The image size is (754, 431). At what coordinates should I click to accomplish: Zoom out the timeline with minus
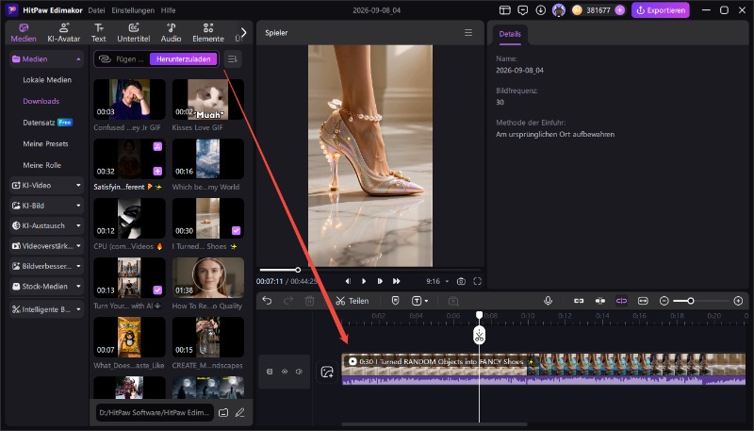point(664,301)
